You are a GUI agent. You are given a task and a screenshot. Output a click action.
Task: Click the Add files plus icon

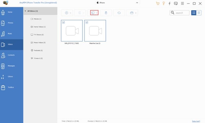click(x=67, y=13)
